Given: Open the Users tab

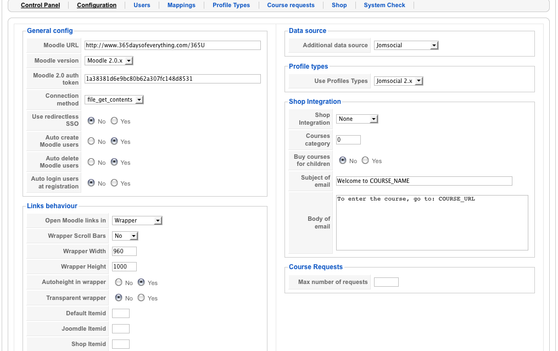Looking at the screenshot, I should pyautogui.click(x=142, y=5).
